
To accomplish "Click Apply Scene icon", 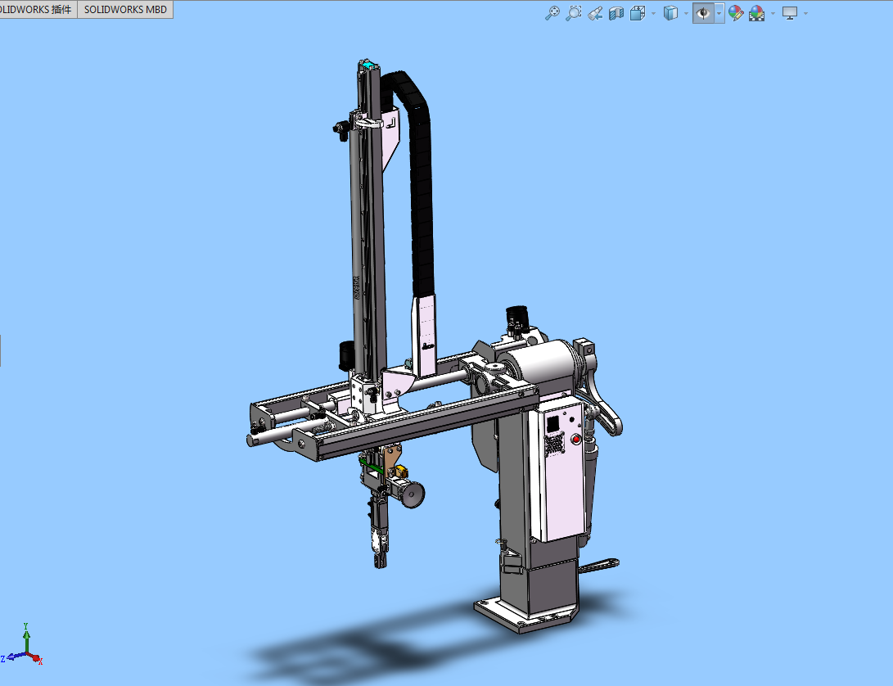I will (757, 13).
